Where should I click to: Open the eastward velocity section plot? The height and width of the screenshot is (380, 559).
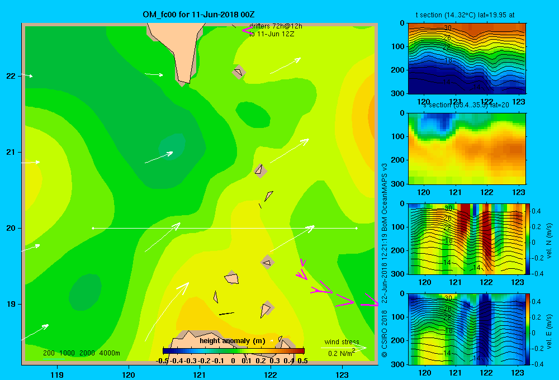[467, 329]
